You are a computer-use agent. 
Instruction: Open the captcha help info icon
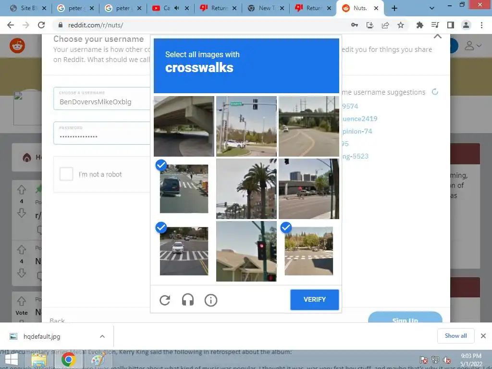pyautogui.click(x=211, y=300)
